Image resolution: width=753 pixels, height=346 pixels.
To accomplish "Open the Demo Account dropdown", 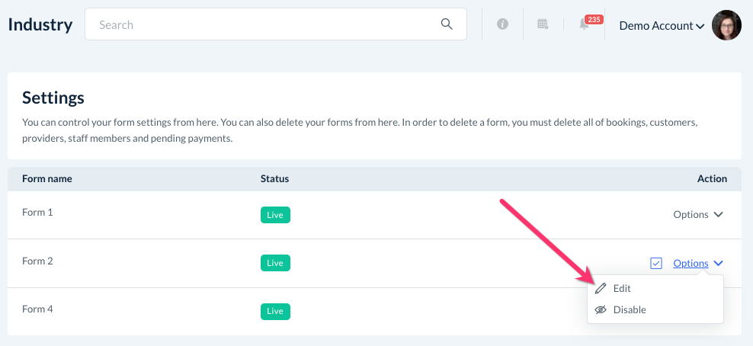I will point(661,26).
